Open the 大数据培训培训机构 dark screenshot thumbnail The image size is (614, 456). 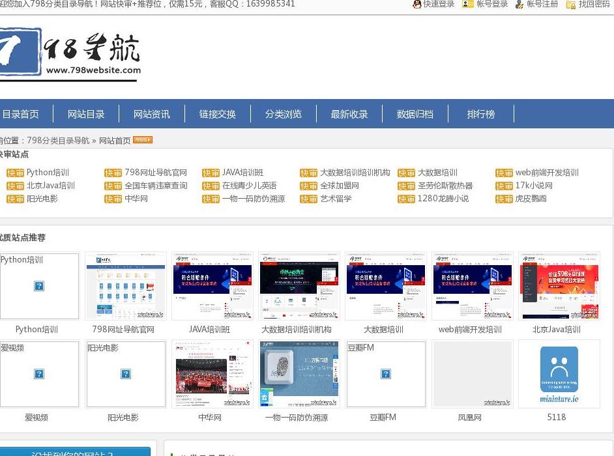point(299,286)
